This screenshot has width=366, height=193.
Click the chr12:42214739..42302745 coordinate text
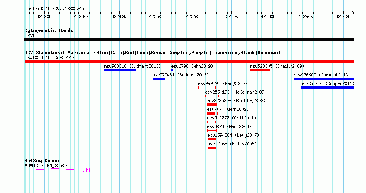tap(54, 9)
